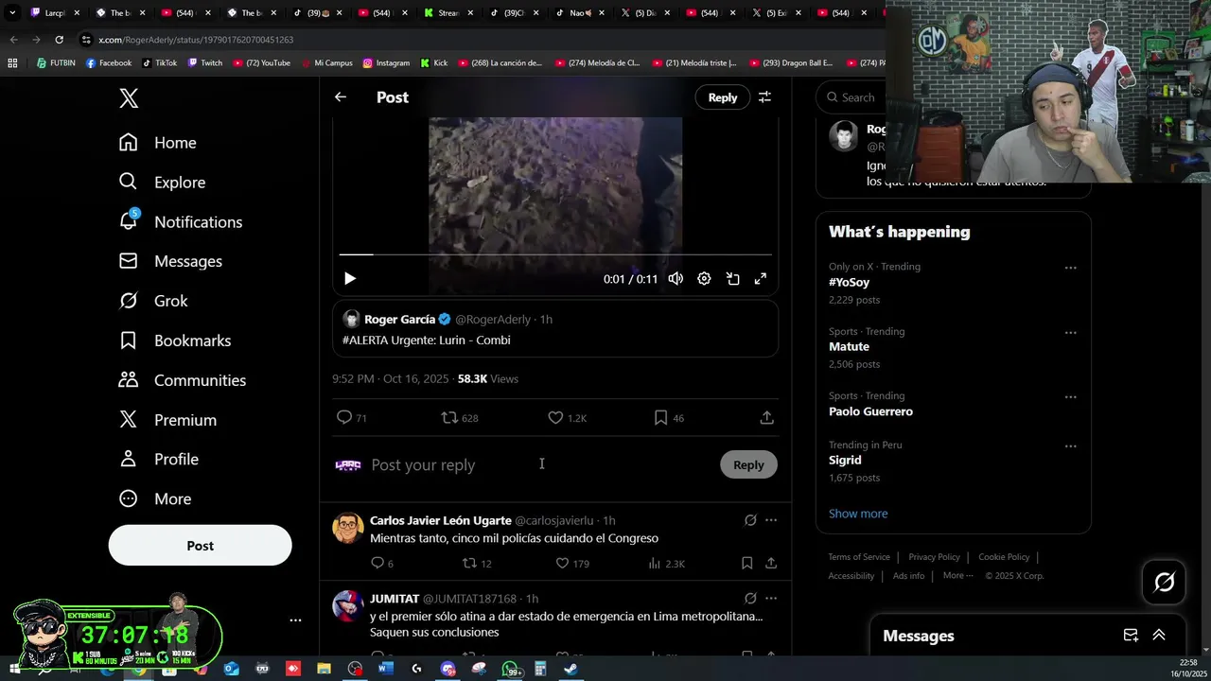Like Carlos Javier's comment with 179 likes
The height and width of the screenshot is (681, 1211).
571,564
